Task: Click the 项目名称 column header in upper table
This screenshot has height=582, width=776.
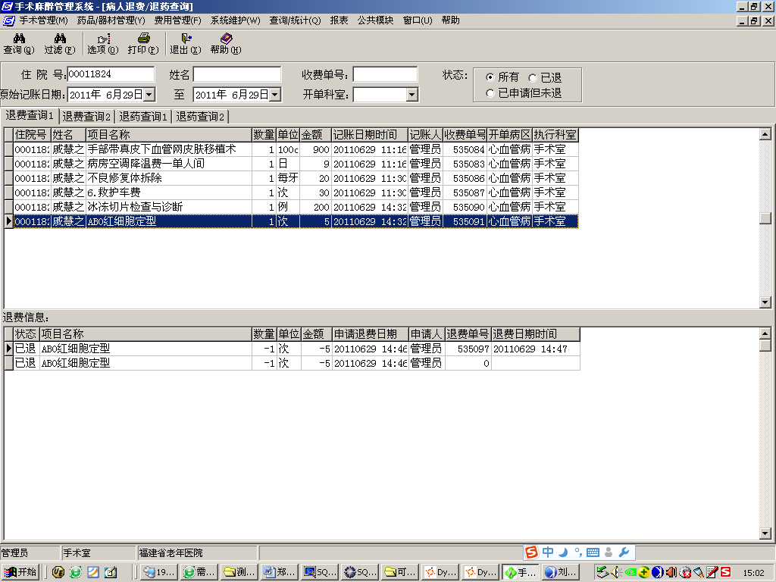Action: point(169,135)
